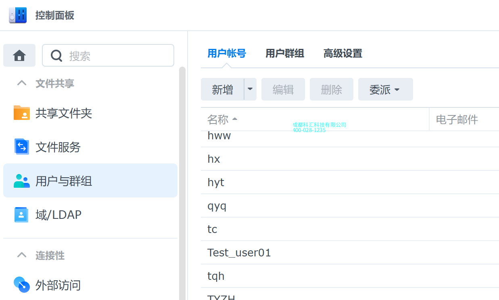Click the External Access icon (外部访问)
This screenshot has height=300, width=499.
tap(22, 285)
